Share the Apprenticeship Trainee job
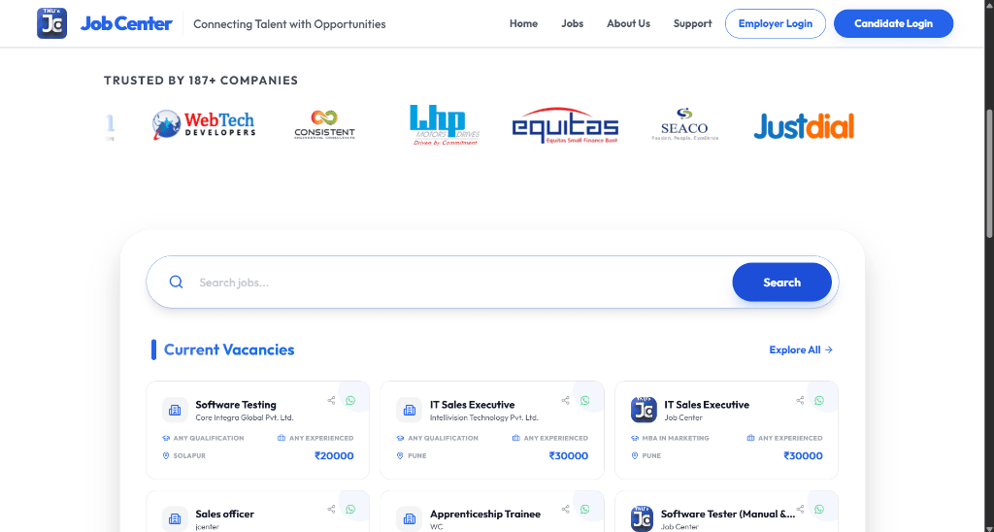The height and width of the screenshot is (532, 994). (566, 509)
